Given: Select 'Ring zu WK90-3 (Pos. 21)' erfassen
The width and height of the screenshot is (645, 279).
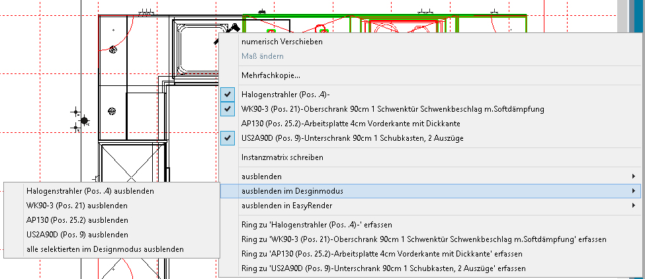Looking at the screenshot, I should tap(423, 239).
